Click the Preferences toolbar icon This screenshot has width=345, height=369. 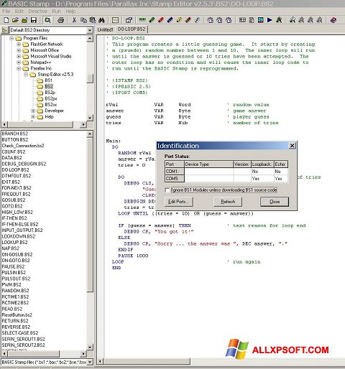click(129, 20)
